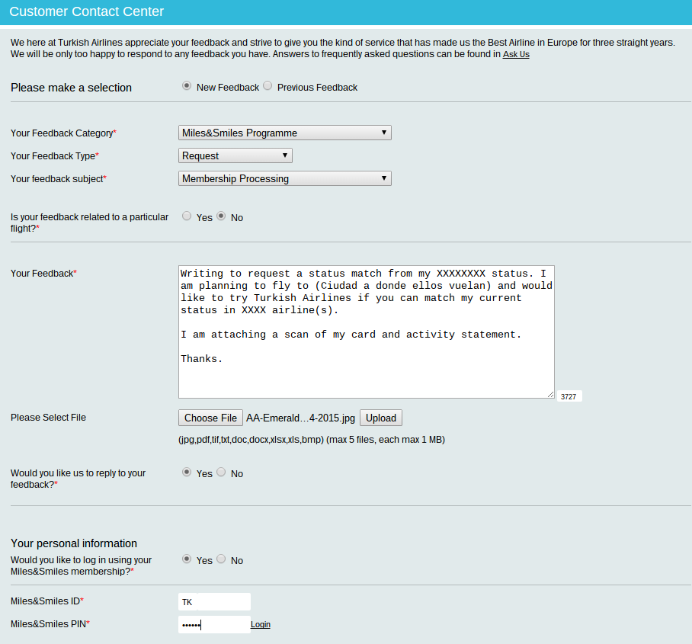This screenshot has height=644, width=692.
Task: Open the Feedback Type dropdown showing Request
Action: pos(235,155)
